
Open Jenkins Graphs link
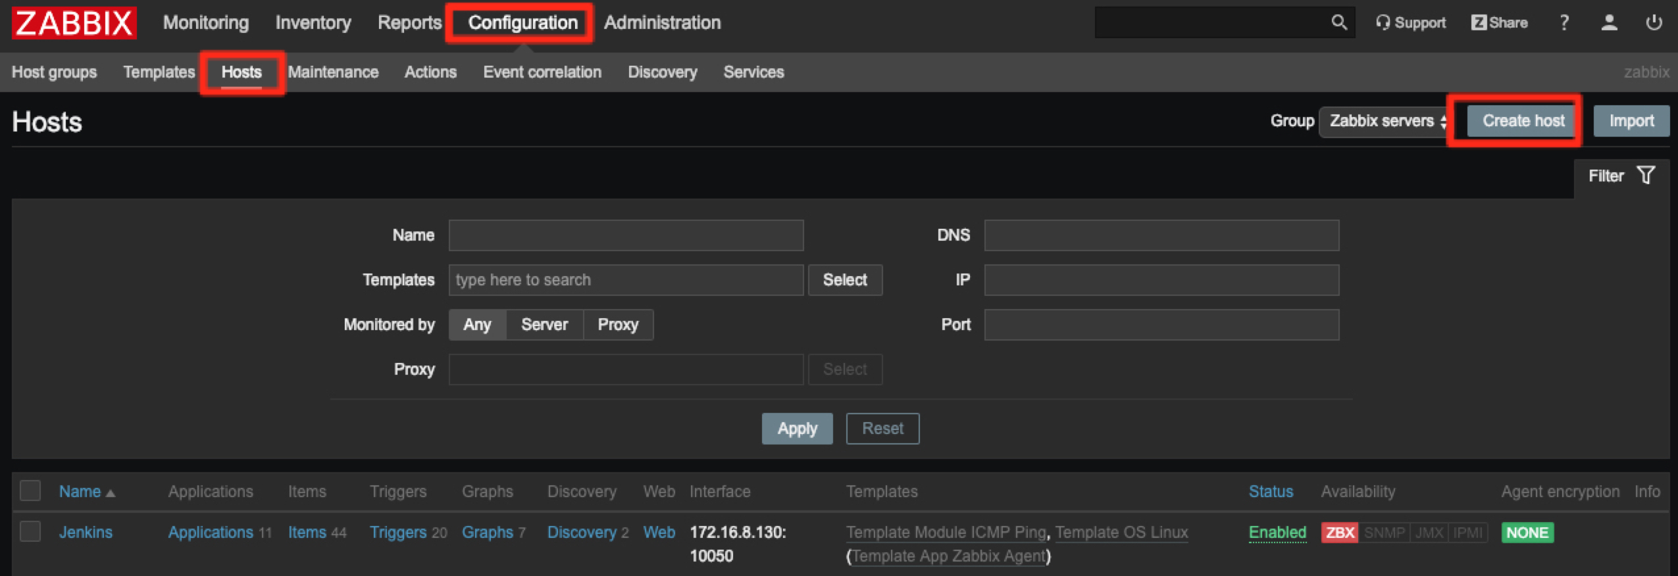point(487,533)
